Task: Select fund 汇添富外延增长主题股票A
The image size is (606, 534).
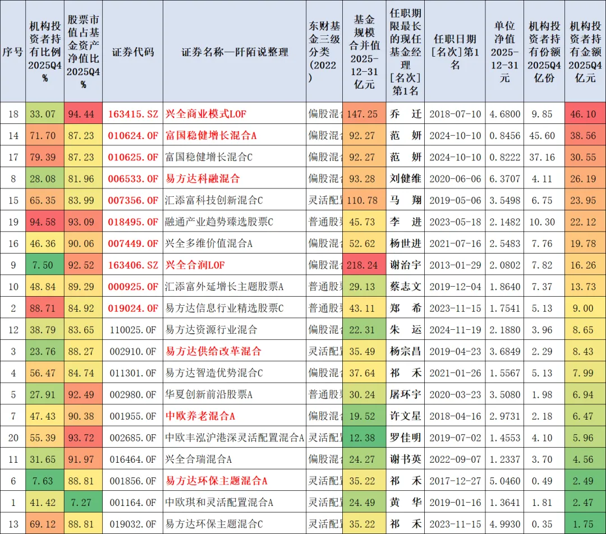Action: 224,287
